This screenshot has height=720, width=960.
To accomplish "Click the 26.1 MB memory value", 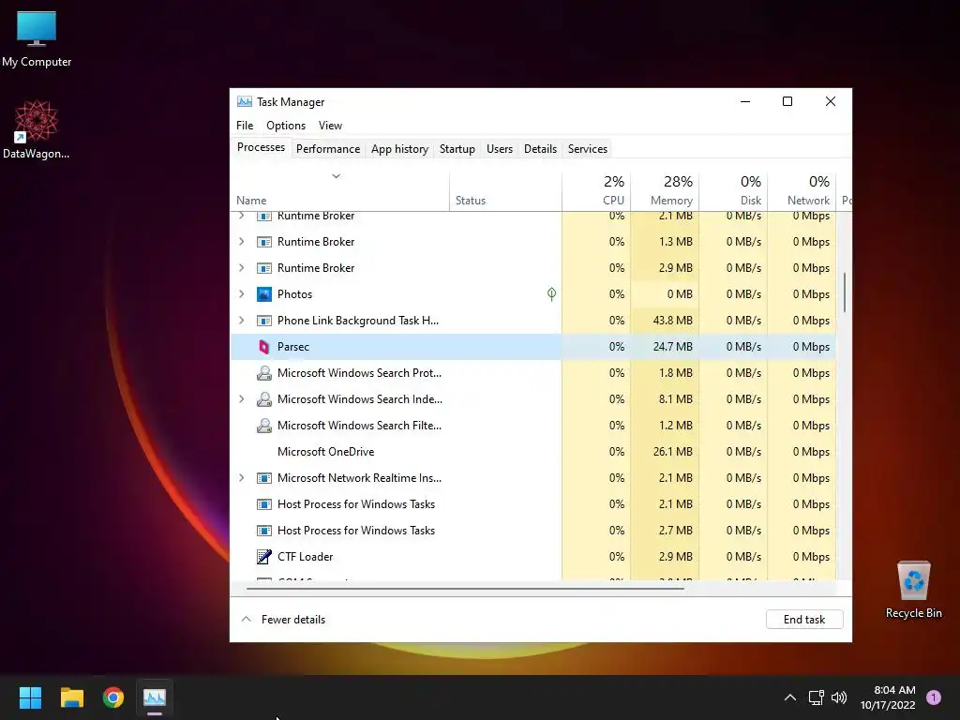I will (672, 452).
